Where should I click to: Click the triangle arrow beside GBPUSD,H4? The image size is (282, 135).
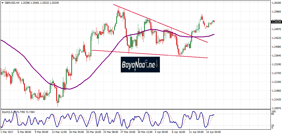[2, 3]
